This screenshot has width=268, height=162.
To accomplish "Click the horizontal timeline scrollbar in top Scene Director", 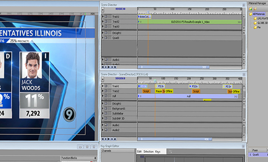I will pyautogui.click(x=172, y=67).
